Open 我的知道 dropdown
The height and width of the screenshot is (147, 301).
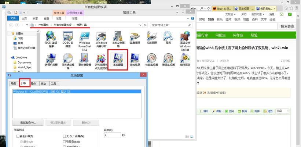click(258, 14)
